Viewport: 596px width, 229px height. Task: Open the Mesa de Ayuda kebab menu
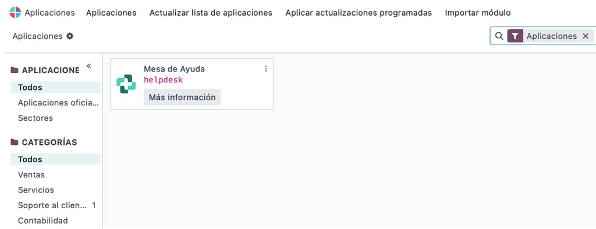click(265, 68)
